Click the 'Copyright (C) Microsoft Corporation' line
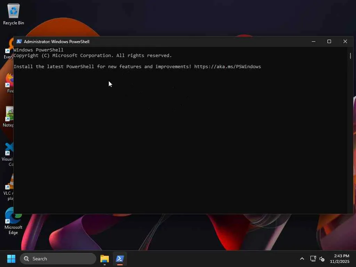 coord(92,56)
